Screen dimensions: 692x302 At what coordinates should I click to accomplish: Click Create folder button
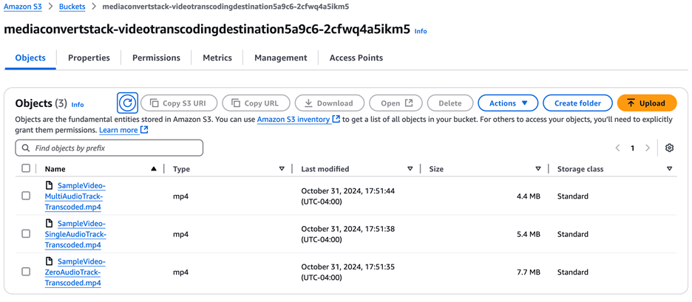[577, 103]
